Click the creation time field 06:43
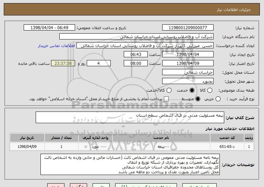Image resolution: width=264 pixels, height=187 pixels. [x=136, y=55]
